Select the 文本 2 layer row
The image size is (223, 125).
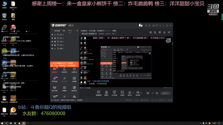tap(65, 45)
